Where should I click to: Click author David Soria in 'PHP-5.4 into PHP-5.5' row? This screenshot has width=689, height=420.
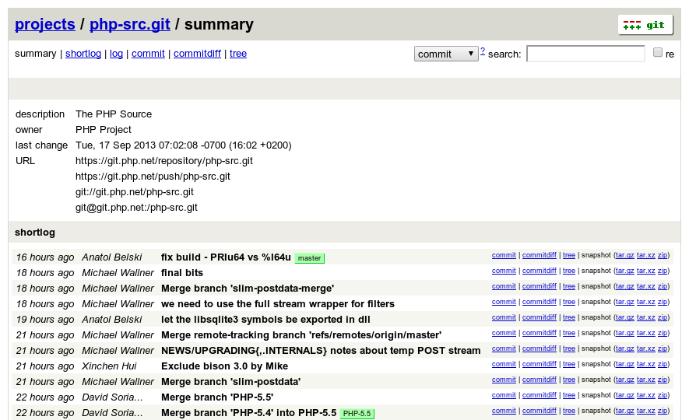(x=112, y=413)
